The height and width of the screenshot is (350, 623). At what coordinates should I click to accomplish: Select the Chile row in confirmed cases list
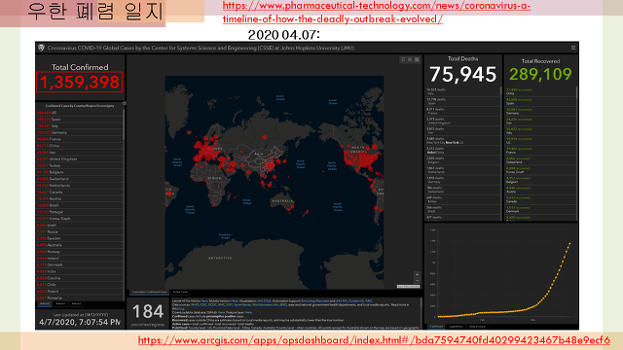tap(80, 285)
